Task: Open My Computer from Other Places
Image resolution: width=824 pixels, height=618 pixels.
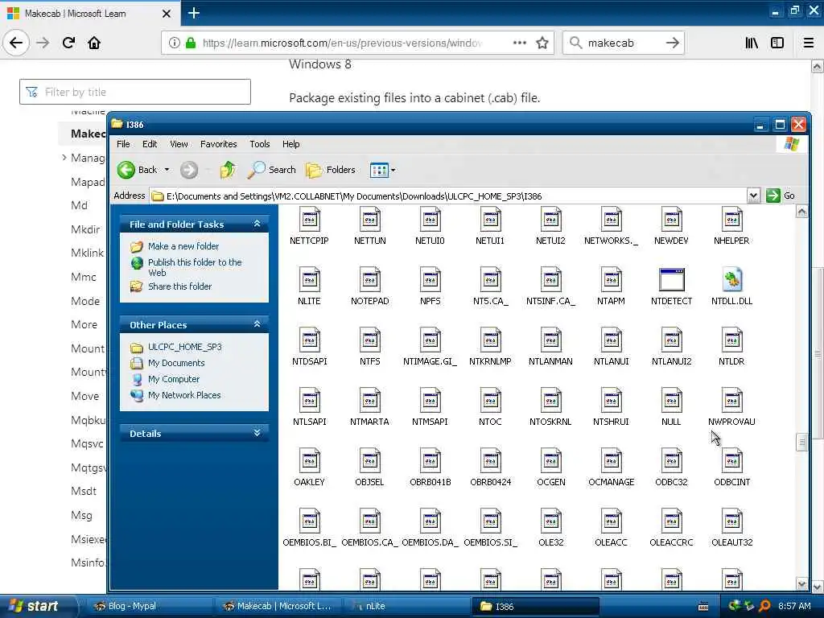Action: 174,379
